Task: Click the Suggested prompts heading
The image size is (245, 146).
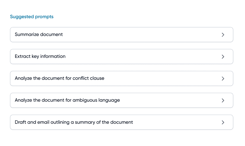Action: (32, 17)
